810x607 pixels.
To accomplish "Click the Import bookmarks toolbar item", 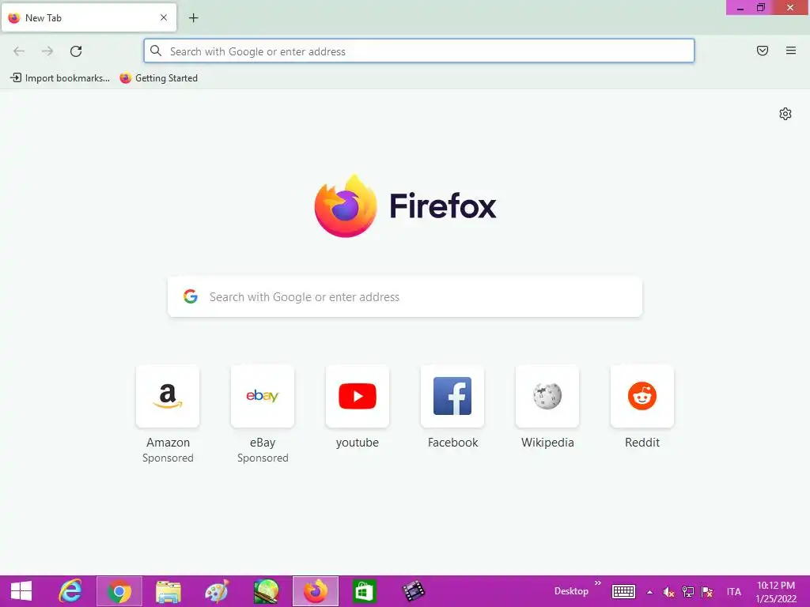I will tap(60, 78).
